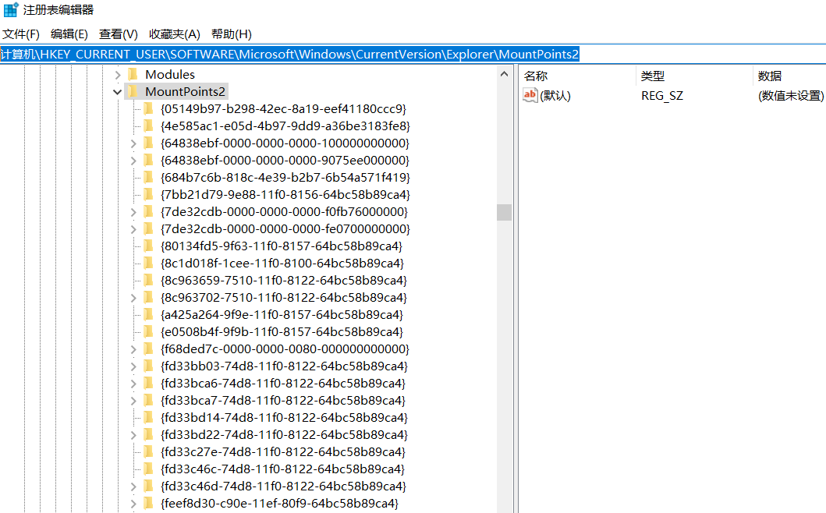Screen dimensions: 826x513
Task: Expand the {64838ebf-0000-0000-0000-100000000000} key
Action: (133, 143)
